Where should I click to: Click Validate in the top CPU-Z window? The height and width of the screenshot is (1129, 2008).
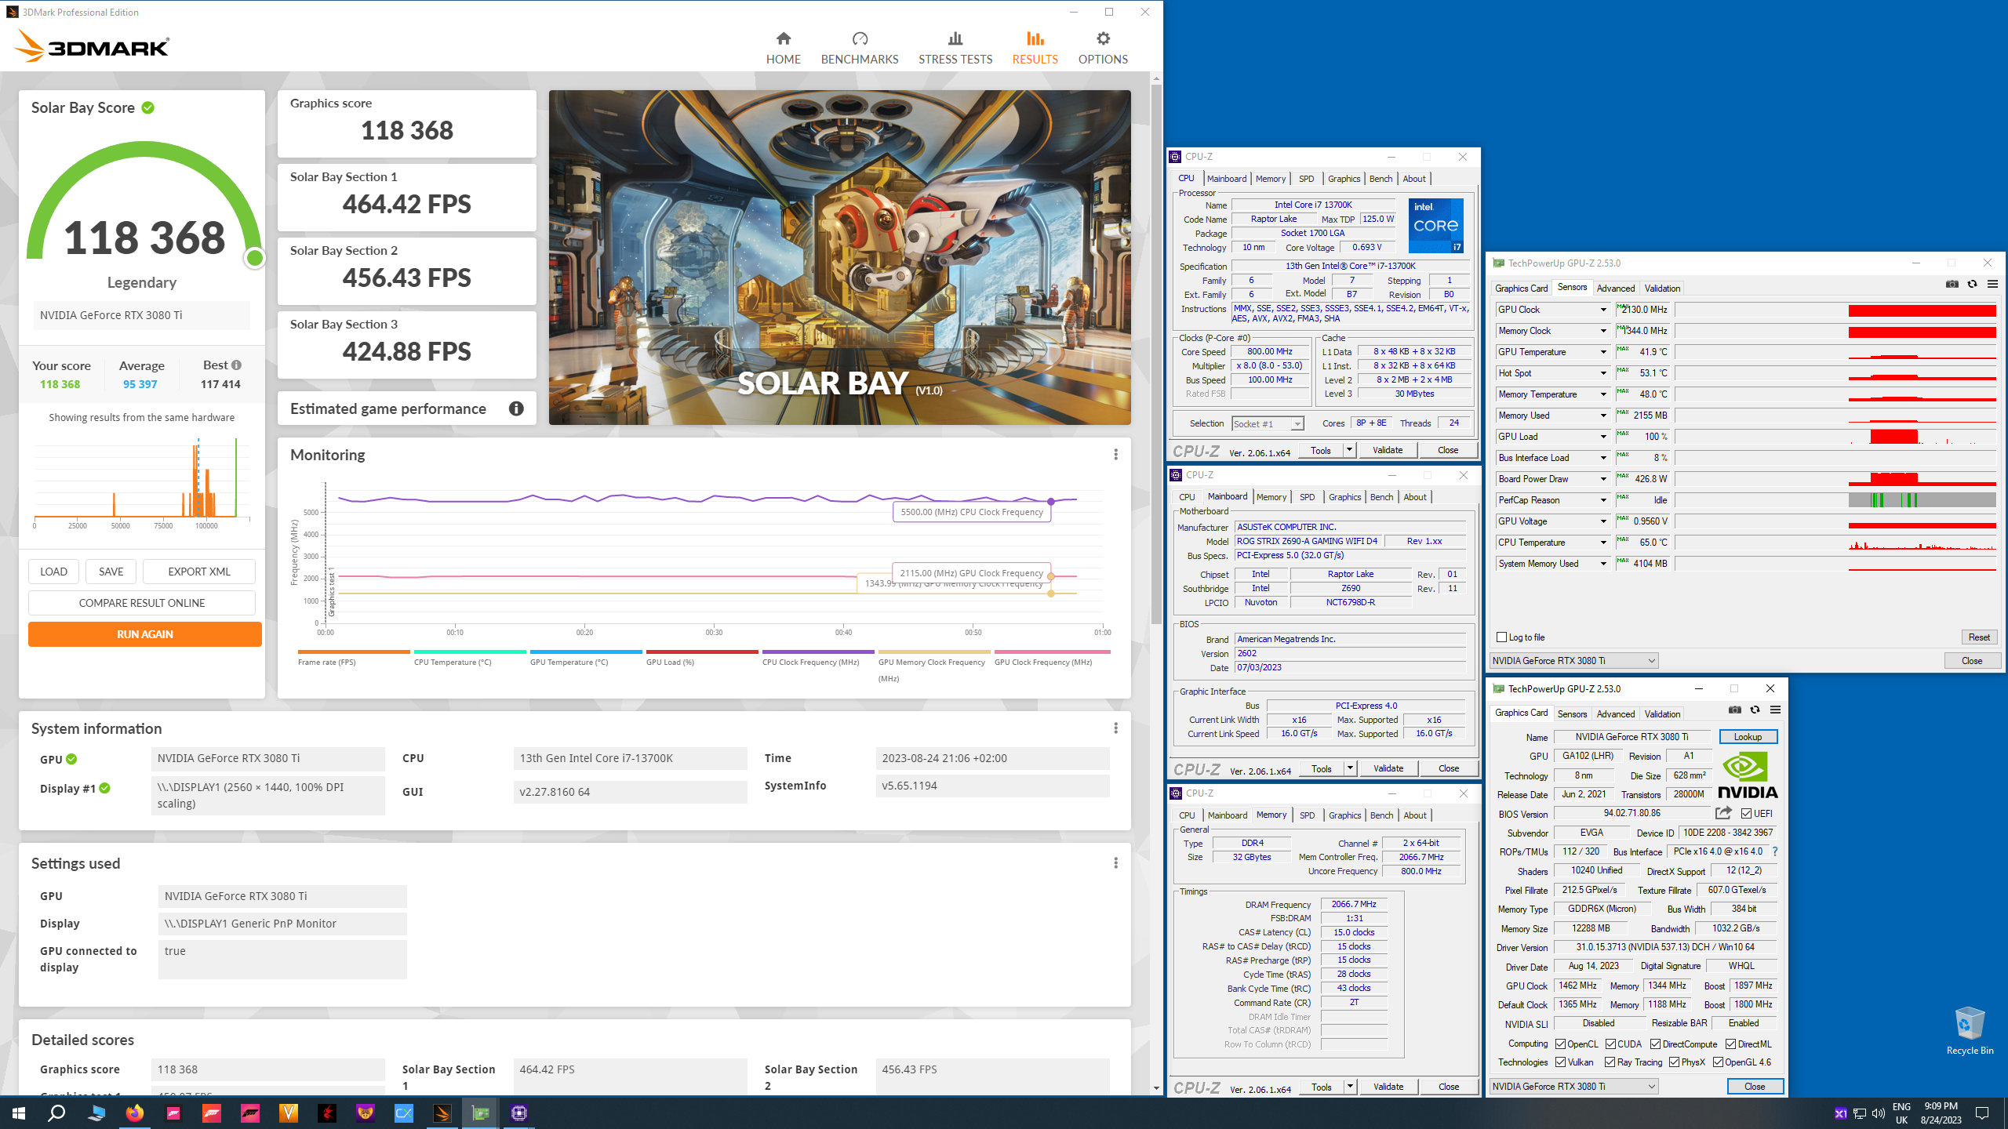(x=1388, y=450)
